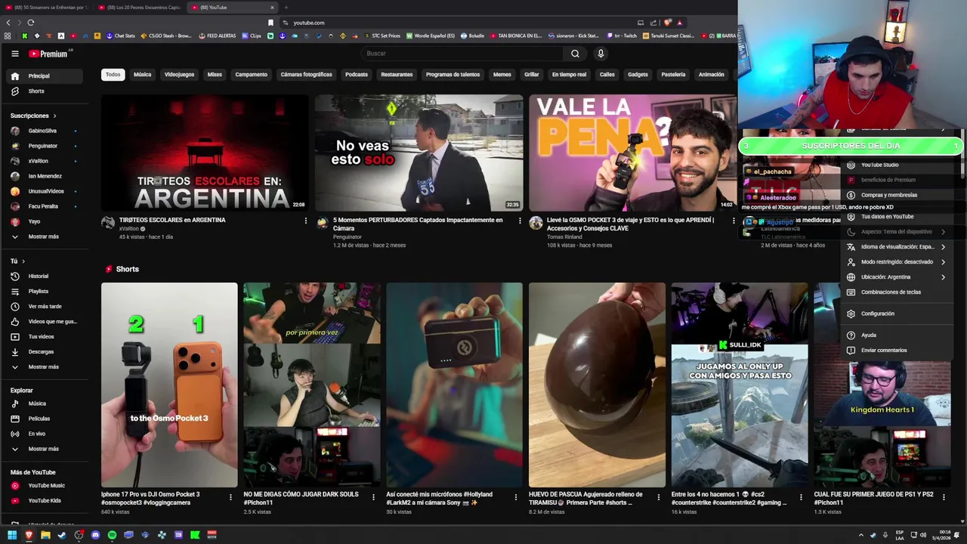Click the Windows Start button
Viewport: 967px width, 544px height.
12,535
